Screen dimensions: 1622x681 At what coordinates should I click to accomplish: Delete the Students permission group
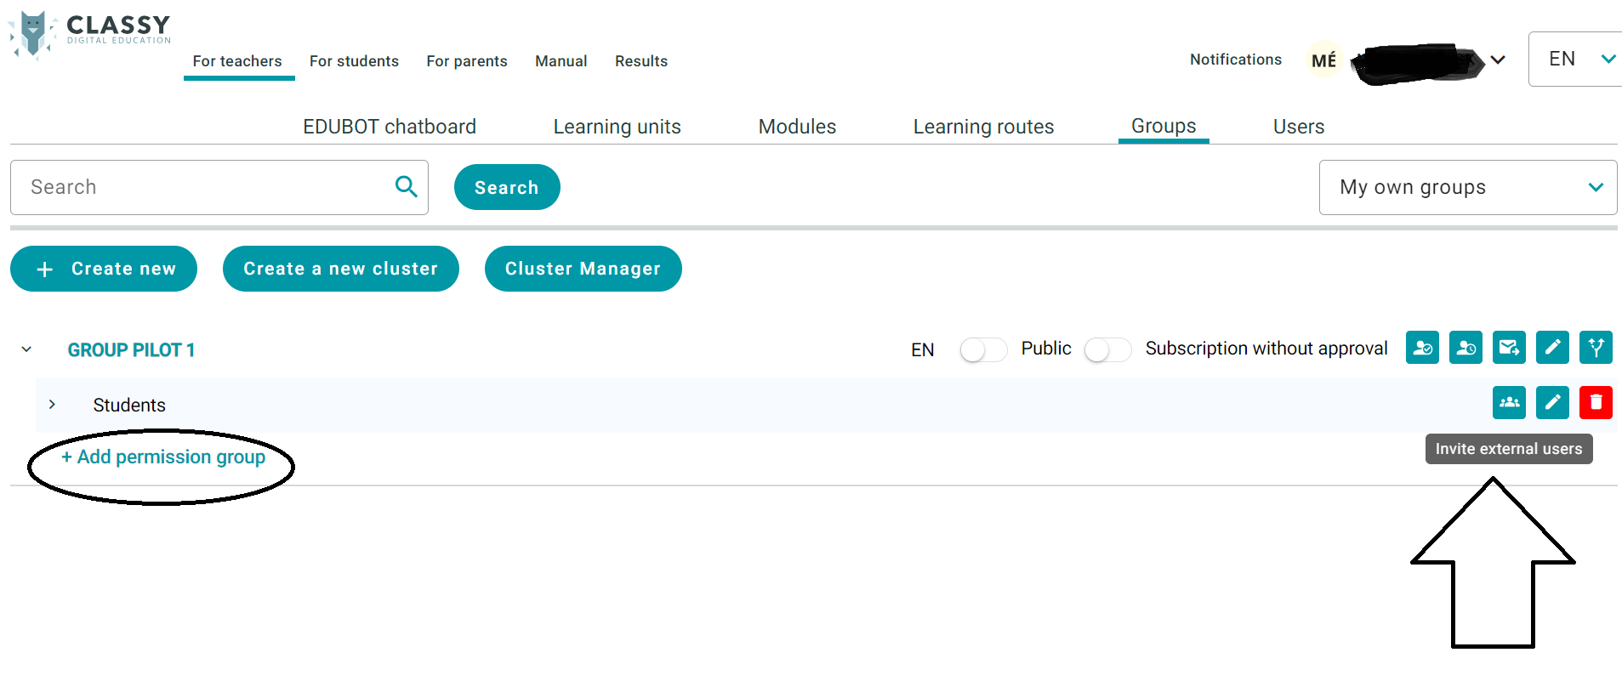click(1596, 403)
